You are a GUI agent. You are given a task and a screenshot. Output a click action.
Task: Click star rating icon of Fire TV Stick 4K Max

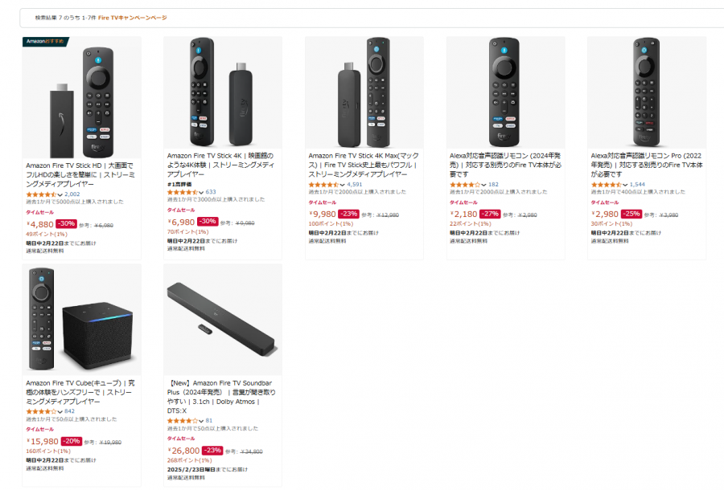click(x=324, y=184)
